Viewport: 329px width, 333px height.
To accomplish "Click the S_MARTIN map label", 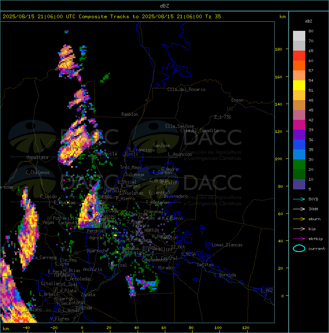I will 149,231.
